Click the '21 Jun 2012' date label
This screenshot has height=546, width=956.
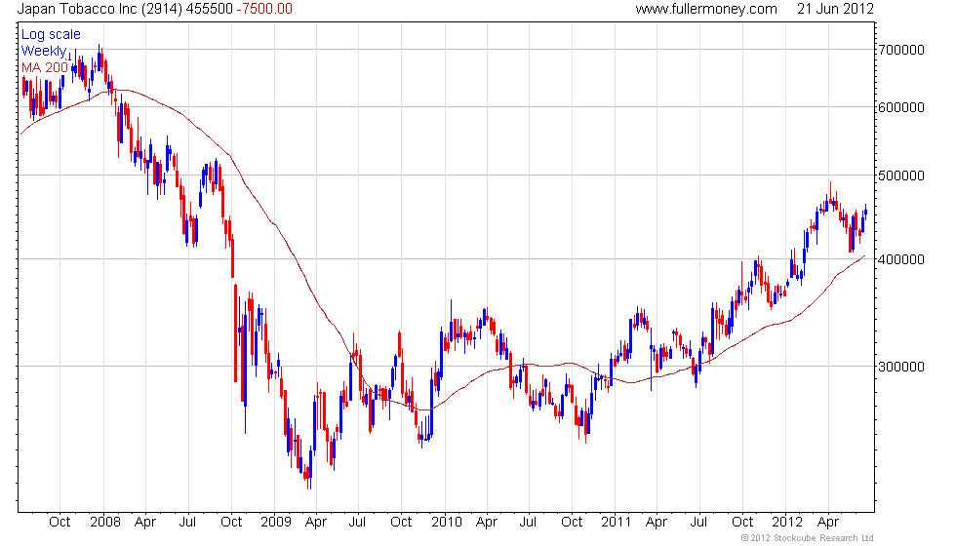(835, 9)
